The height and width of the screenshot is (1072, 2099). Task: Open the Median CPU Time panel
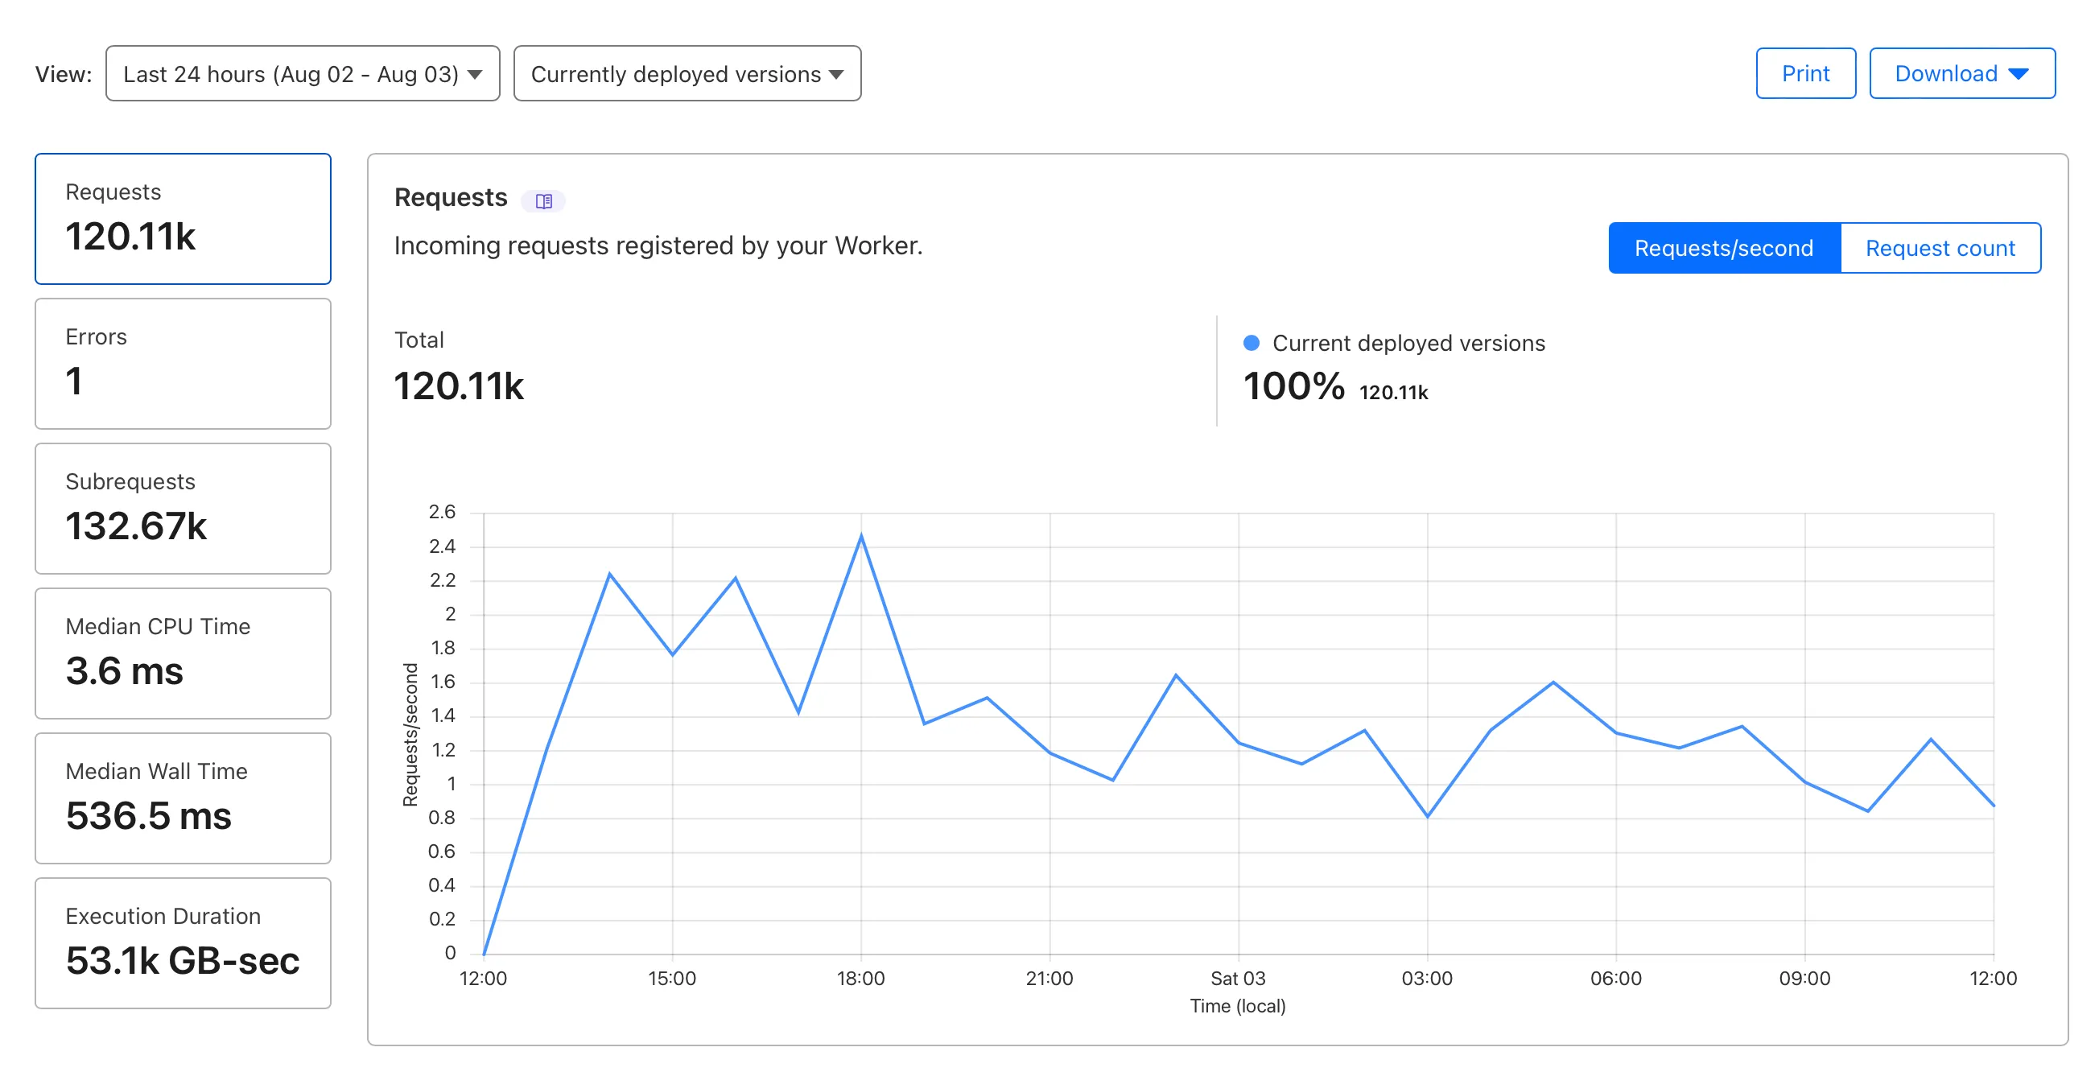pos(183,654)
